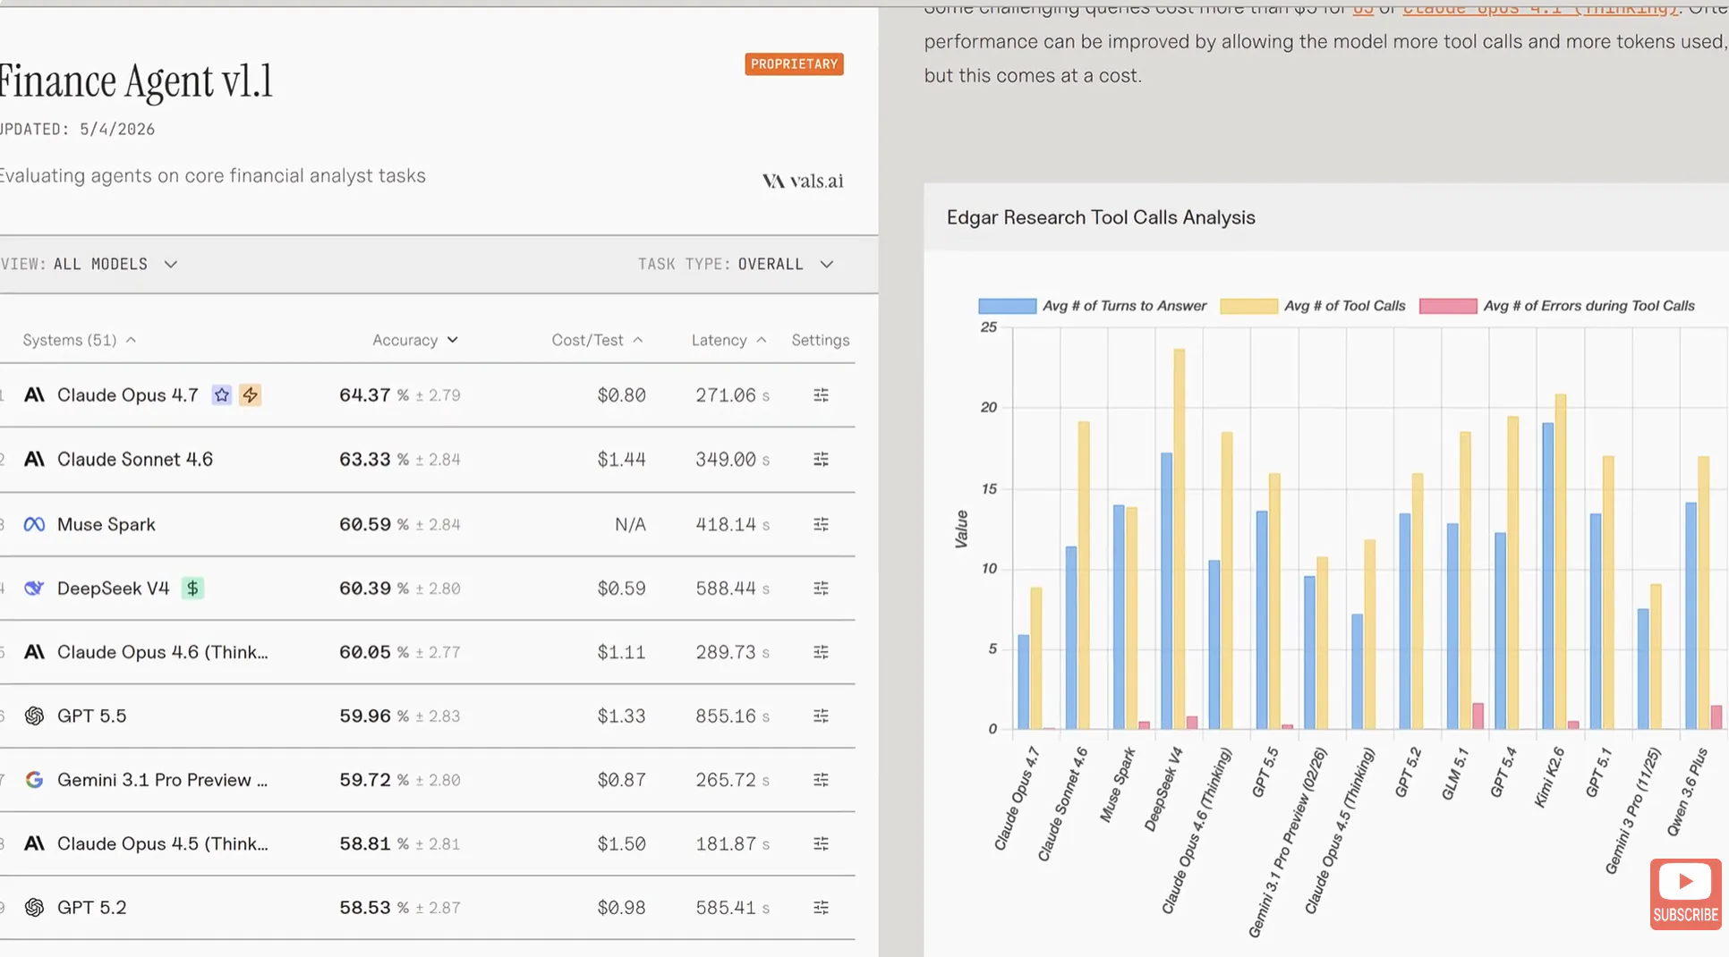The height and width of the screenshot is (957, 1729).
Task: Open the Muse Spark model name
Action: pyautogui.click(x=106, y=525)
